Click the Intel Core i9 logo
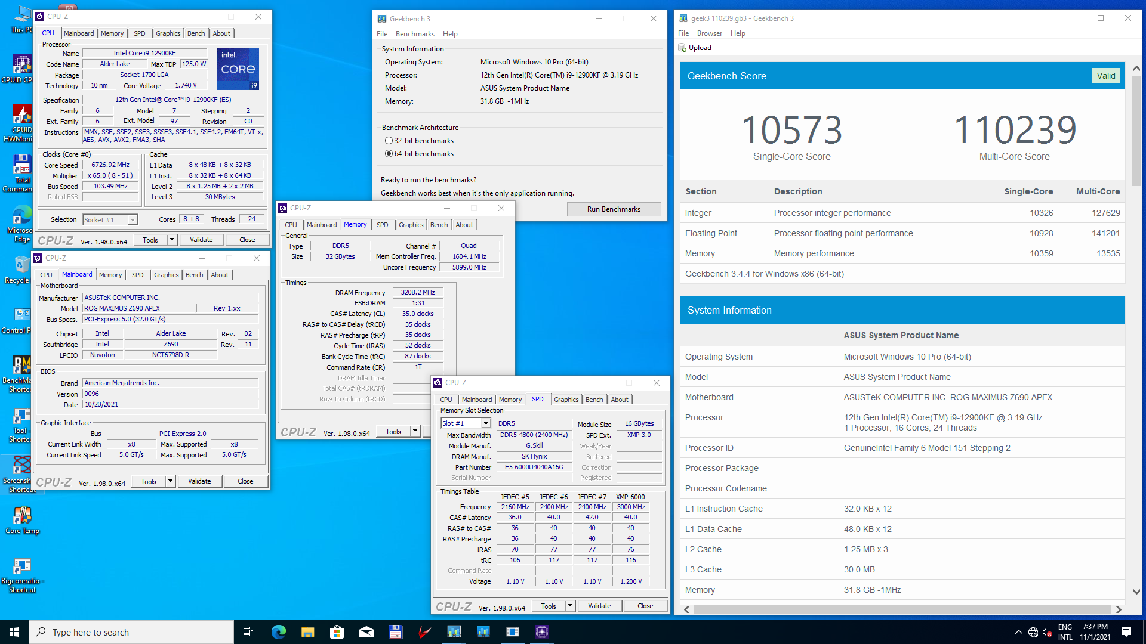Image resolution: width=1146 pixels, height=644 pixels. pos(238,69)
